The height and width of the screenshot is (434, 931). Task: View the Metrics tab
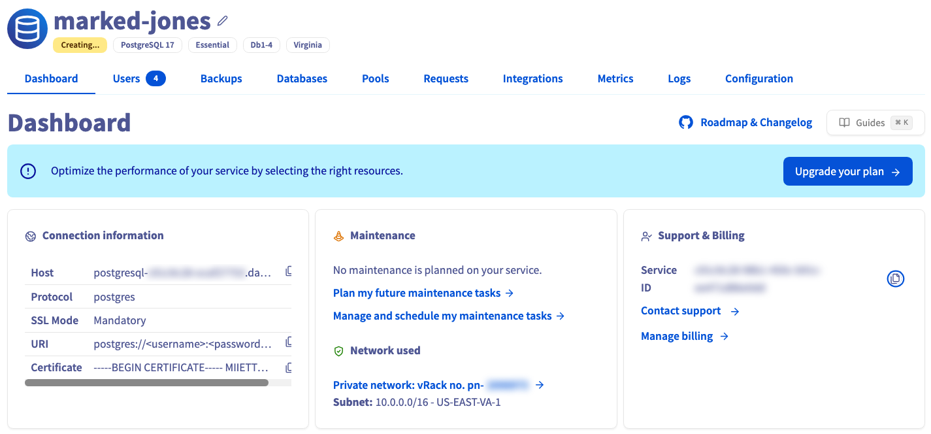[615, 78]
